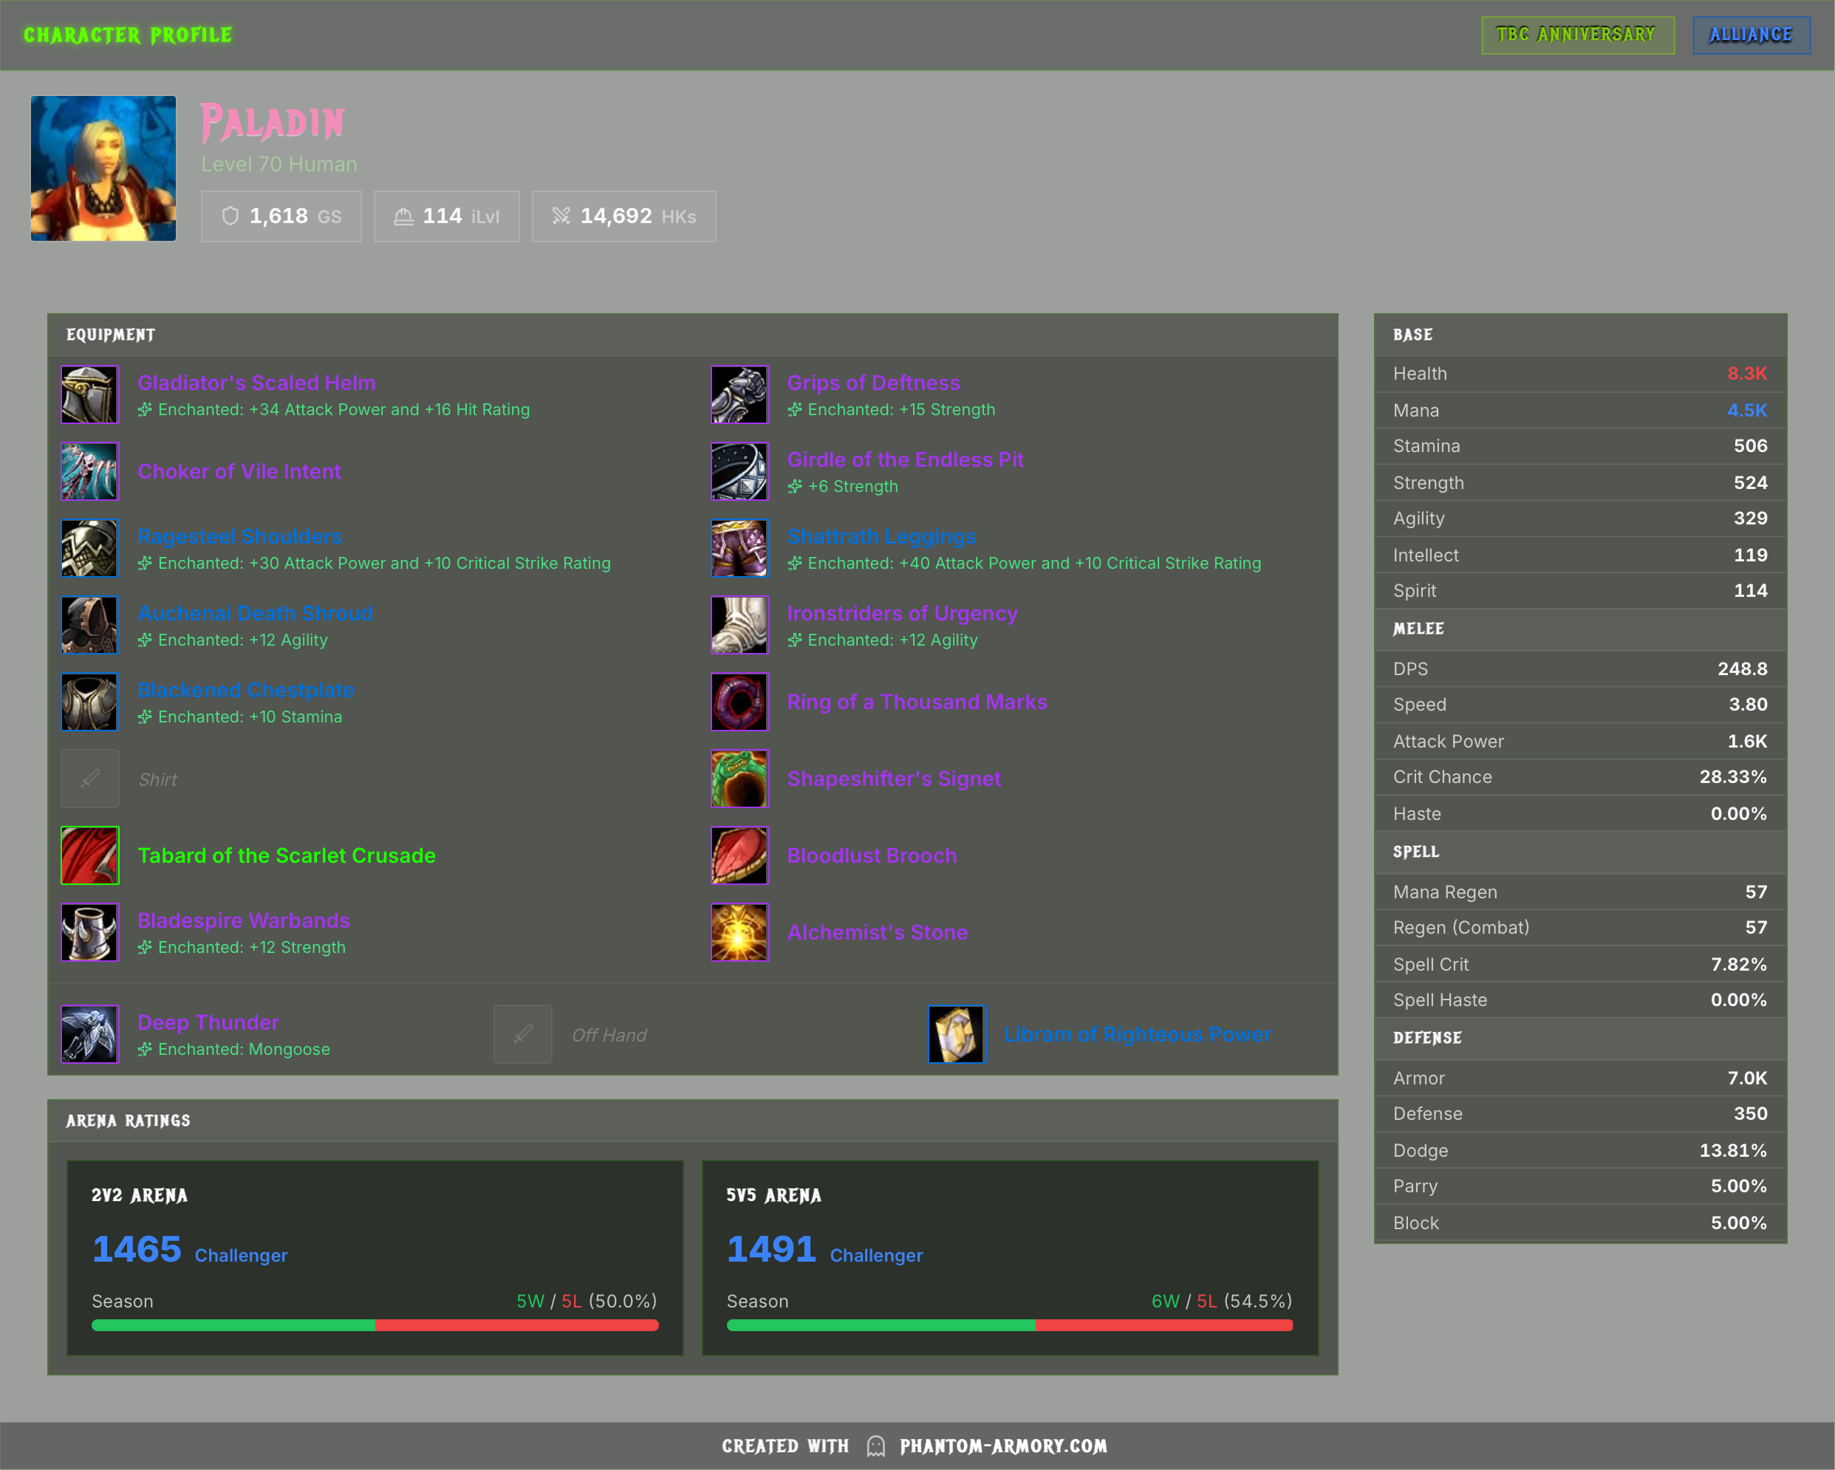Image resolution: width=1835 pixels, height=1470 pixels.
Task: Select the Auchenai Death Shroud icon
Action: click(89, 625)
